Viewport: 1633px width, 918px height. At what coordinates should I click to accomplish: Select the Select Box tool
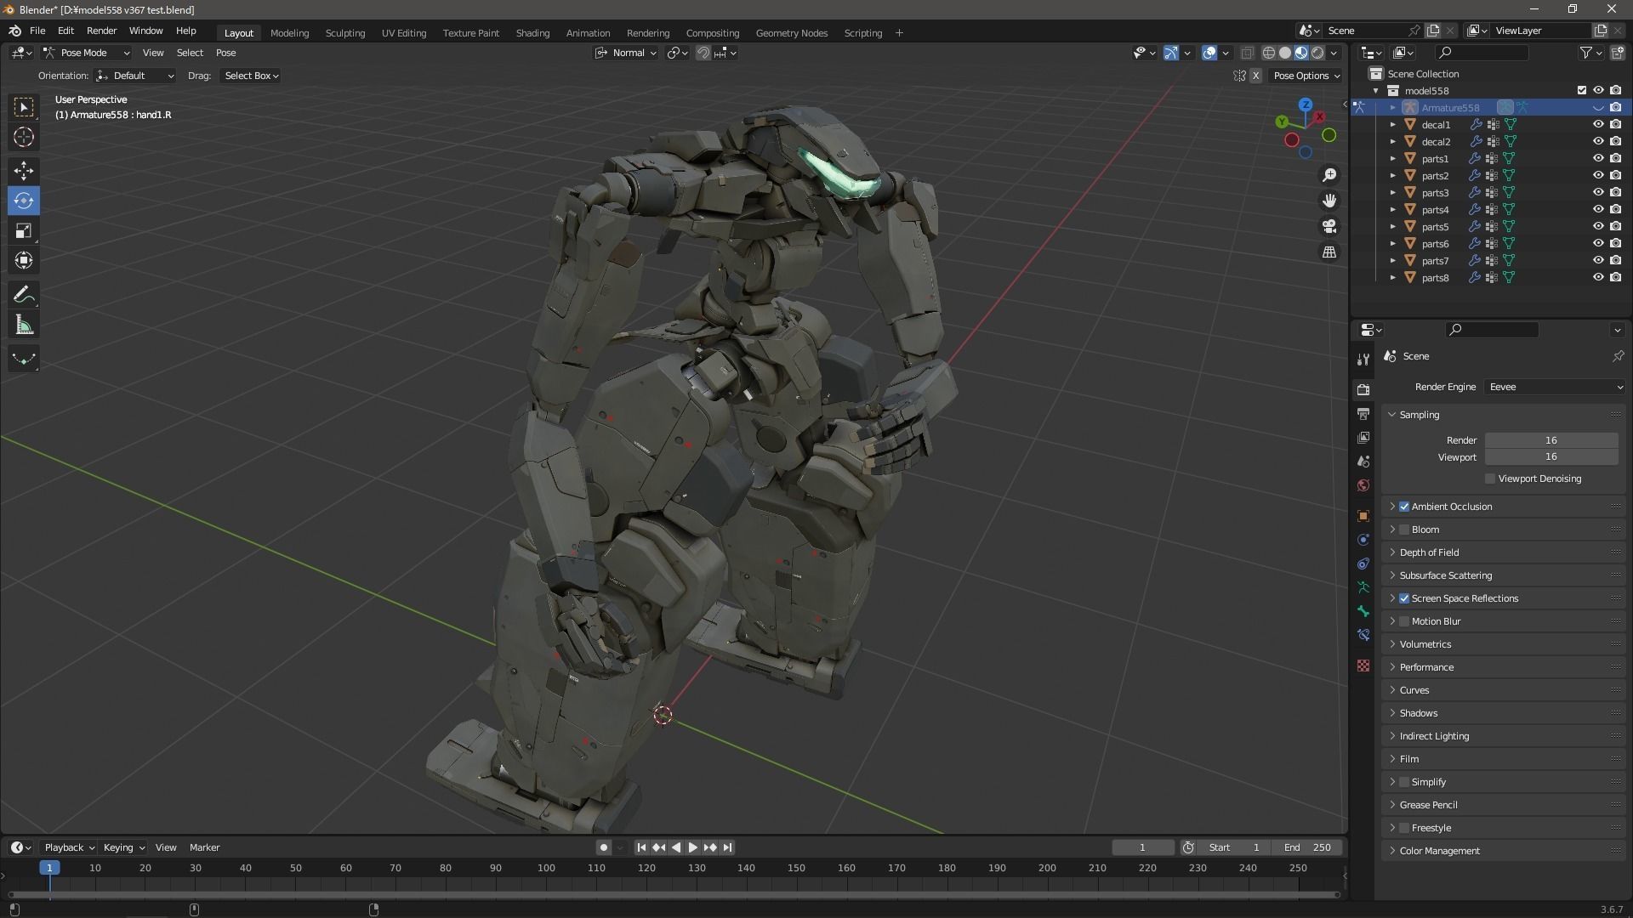click(x=24, y=107)
